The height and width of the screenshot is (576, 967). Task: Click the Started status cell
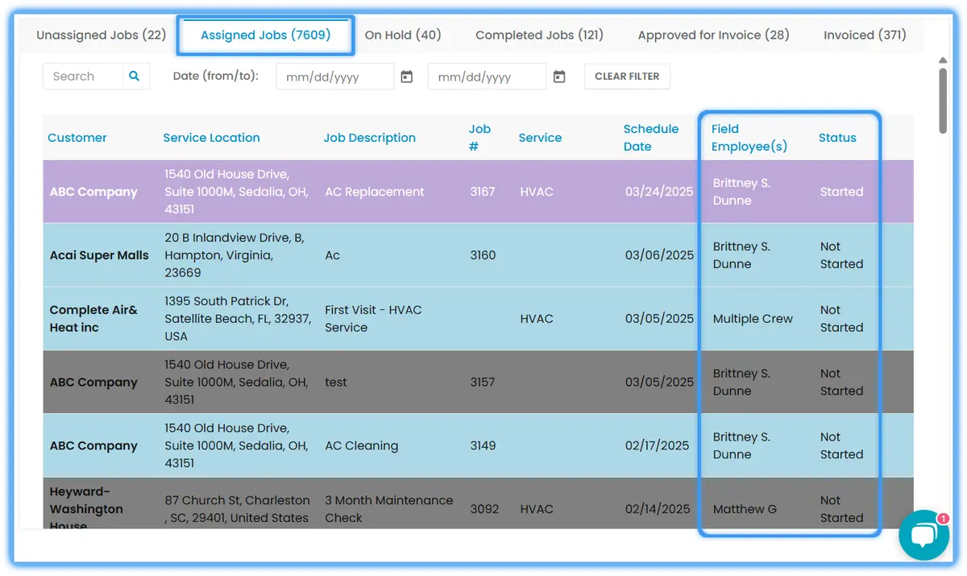coord(841,192)
